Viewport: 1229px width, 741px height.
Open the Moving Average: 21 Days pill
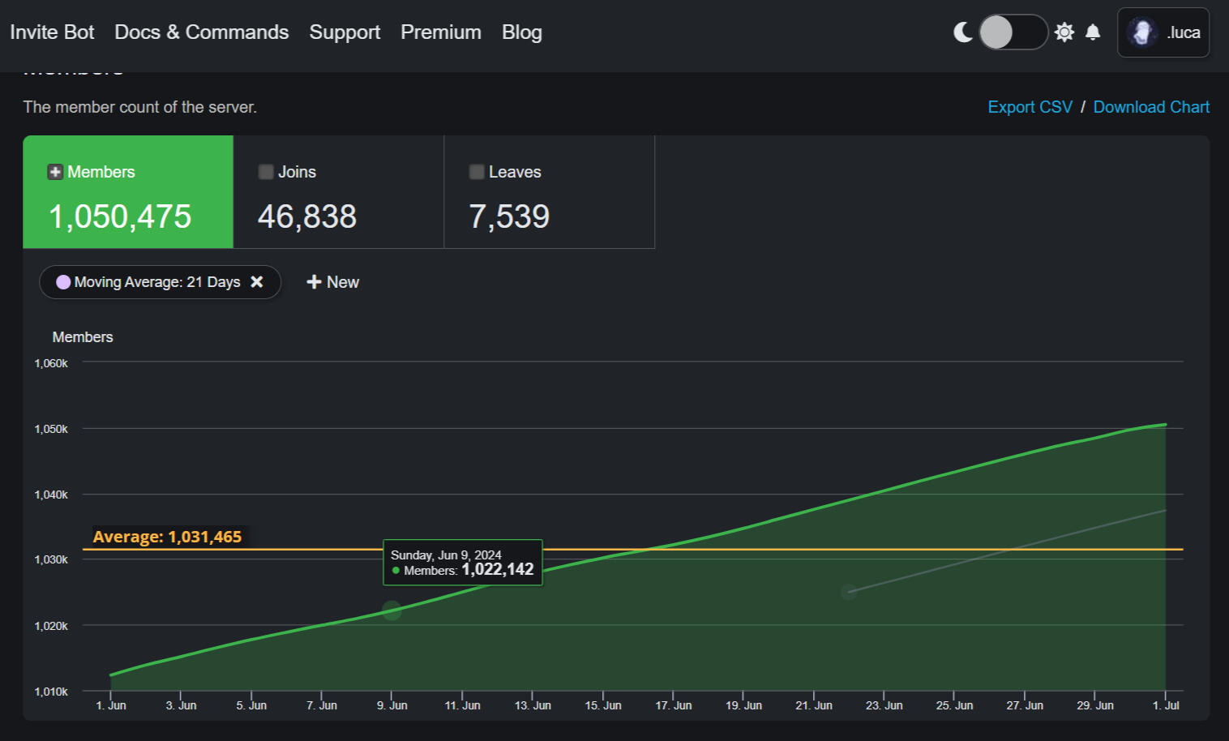(x=160, y=282)
